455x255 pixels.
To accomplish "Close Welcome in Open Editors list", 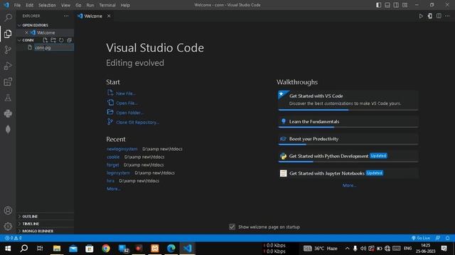I will (x=26, y=33).
